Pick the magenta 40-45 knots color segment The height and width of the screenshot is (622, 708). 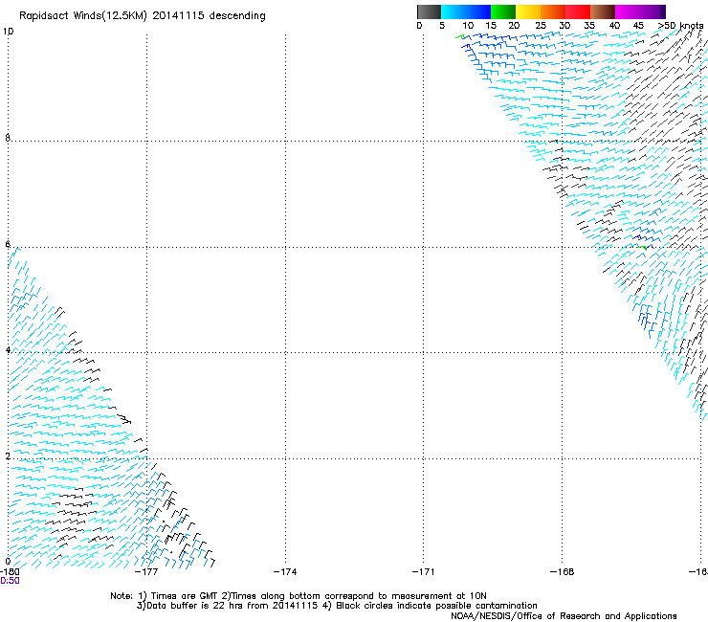628,11
